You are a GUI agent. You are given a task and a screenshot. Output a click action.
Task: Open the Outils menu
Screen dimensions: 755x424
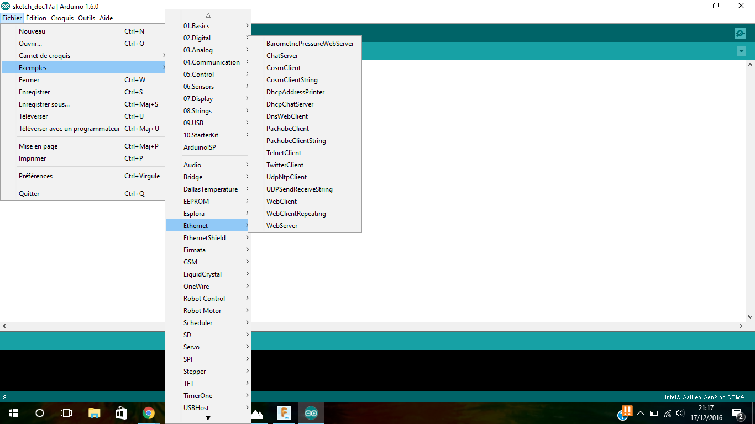click(x=86, y=18)
